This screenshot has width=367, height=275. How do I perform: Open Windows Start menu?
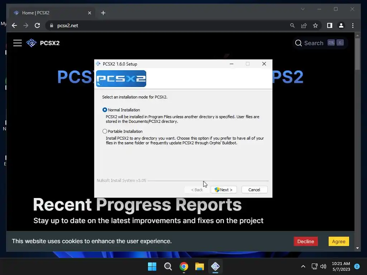(152, 266)
